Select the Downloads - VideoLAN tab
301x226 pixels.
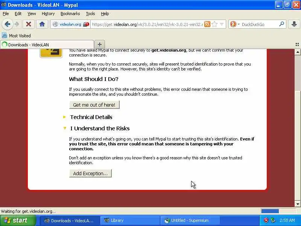tap(47, 44)
